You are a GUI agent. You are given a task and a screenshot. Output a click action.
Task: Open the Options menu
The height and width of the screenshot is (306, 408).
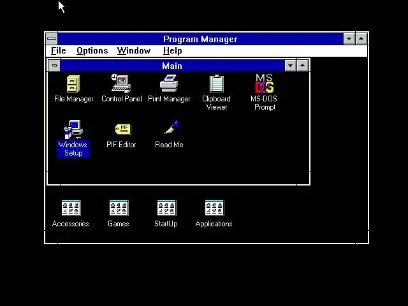[92, 51]
